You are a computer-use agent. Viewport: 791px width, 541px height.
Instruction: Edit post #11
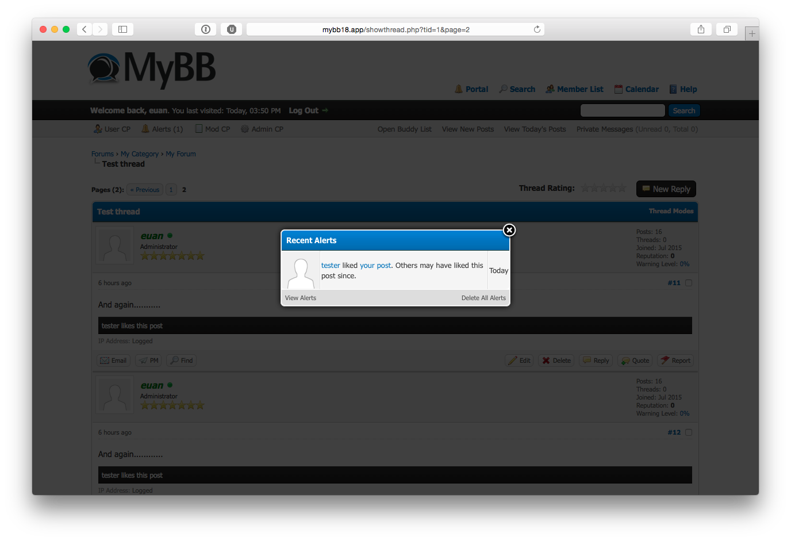coord(520,360)
